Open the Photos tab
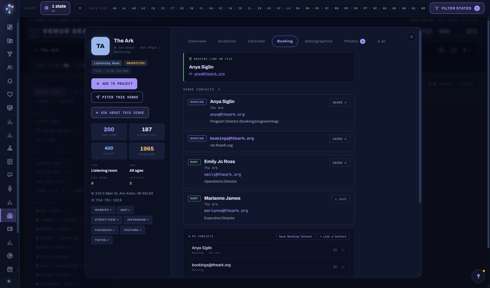 pos(355,41)
